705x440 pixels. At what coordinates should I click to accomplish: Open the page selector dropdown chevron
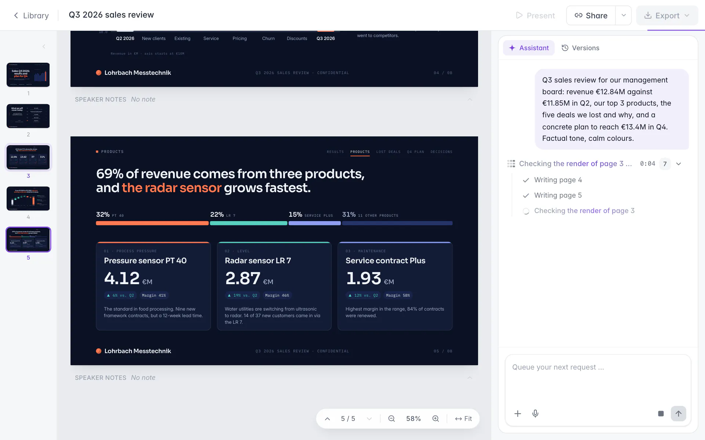(369, 419)
